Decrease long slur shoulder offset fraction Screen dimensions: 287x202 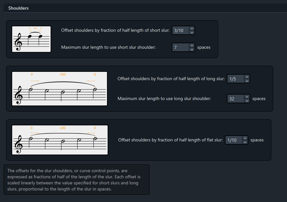pyautogui.click(x=247, y=81)
